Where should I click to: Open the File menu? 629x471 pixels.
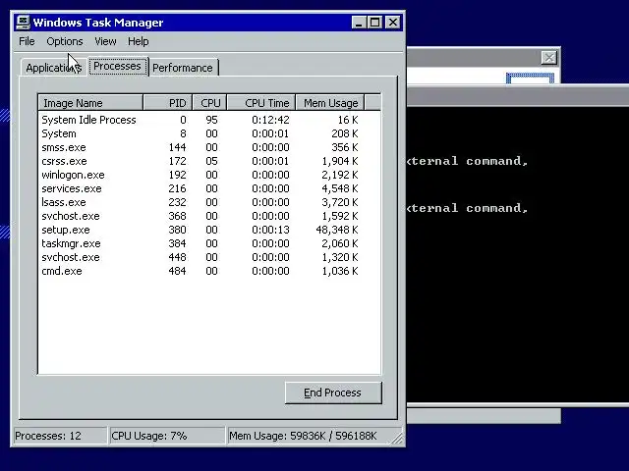[27, 41]
